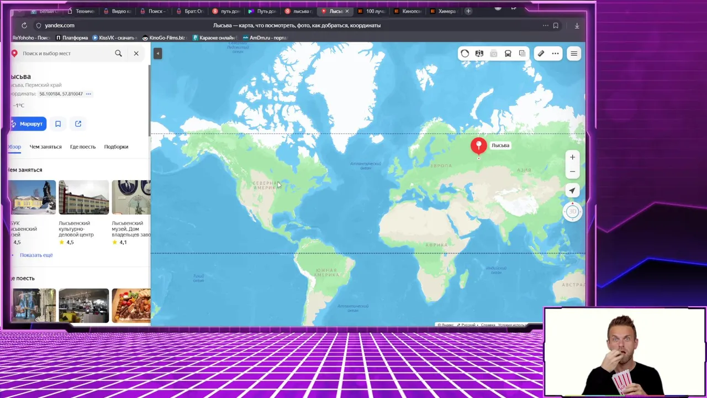Open grilled meat restaurant photo
This screenshot has width=707, height=398.
(x=131, y=306)
